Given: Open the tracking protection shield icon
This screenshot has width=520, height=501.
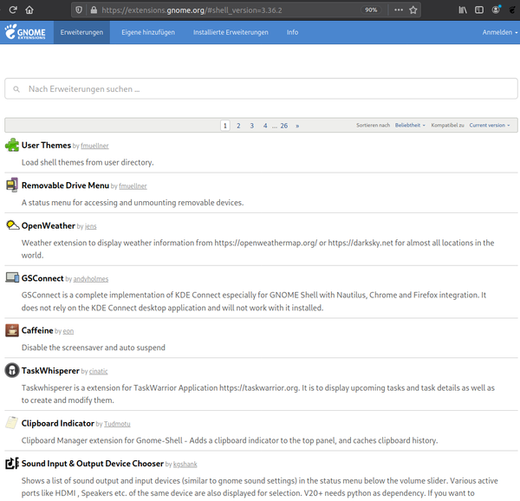Looking at the screenshot, I should tap(79, 10).
